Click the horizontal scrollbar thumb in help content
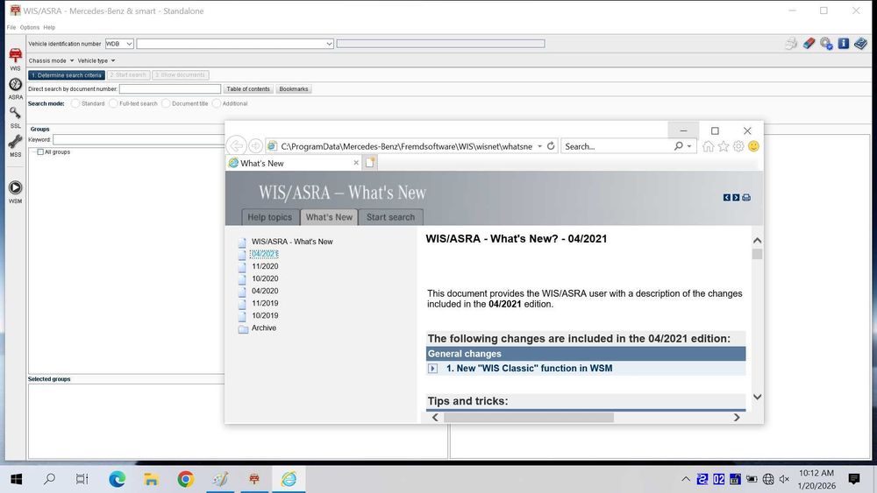 coord(529,417)
